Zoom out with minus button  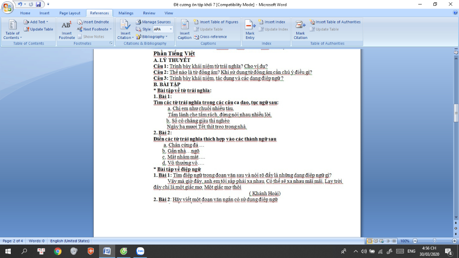(415, 241)
